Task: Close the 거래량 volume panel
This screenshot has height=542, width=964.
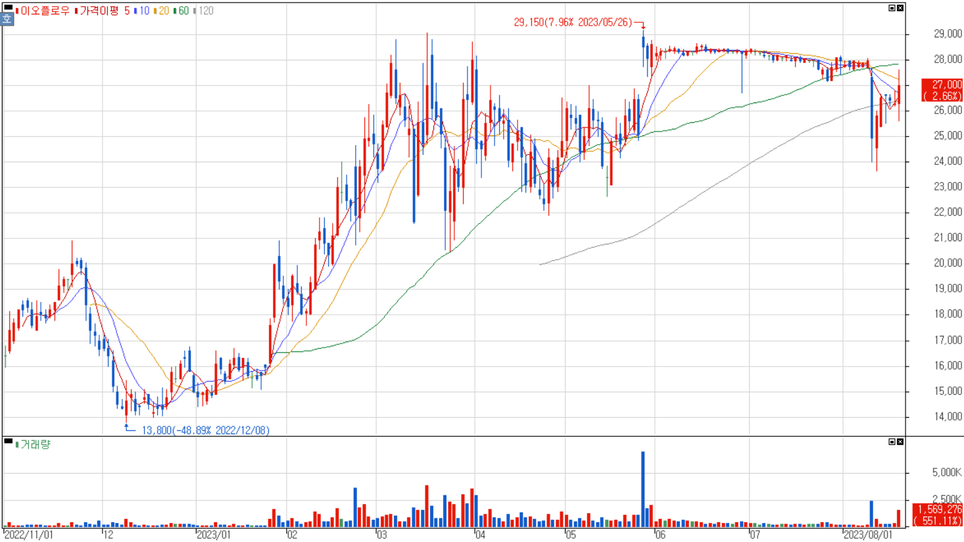Action: (900, 441)
